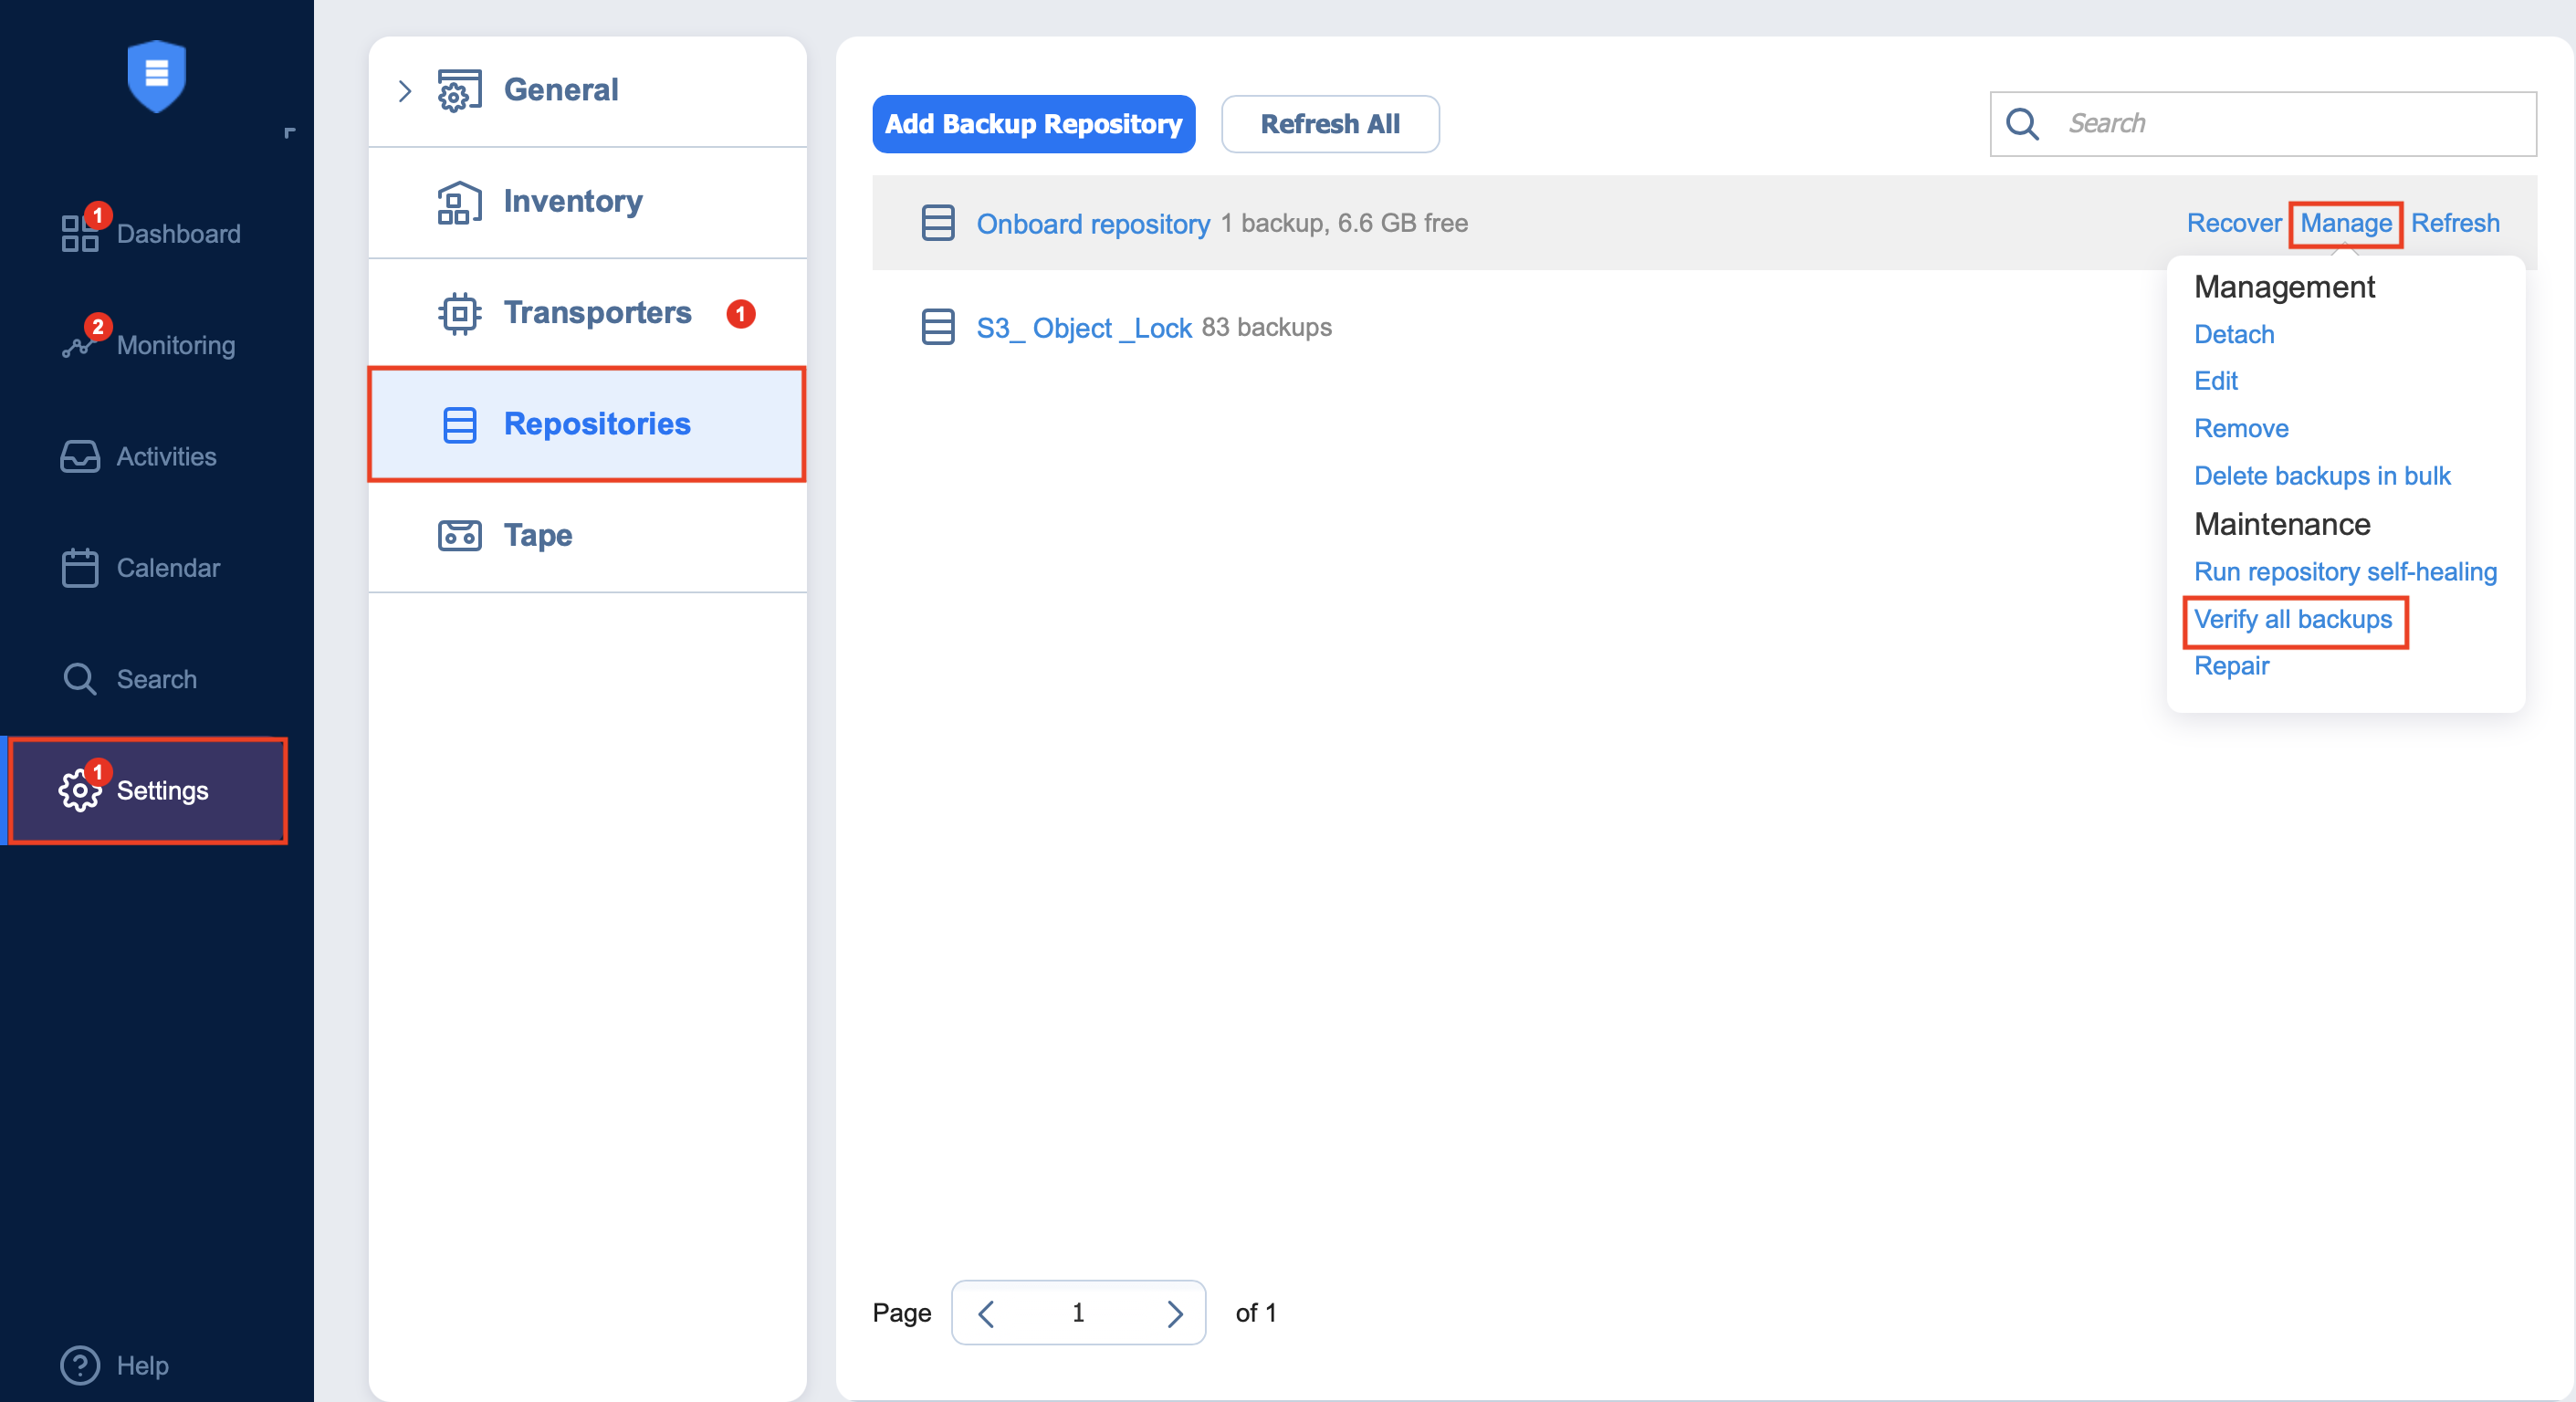
Task: Open the Dashboard grid icon
Action: tap(80, 234)
